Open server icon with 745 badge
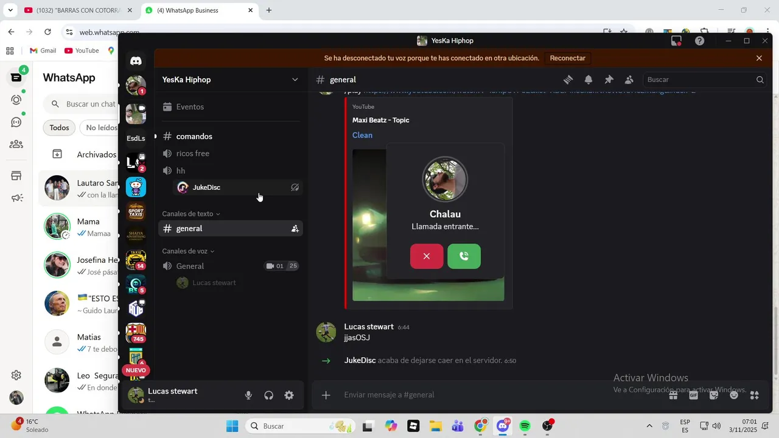 tap(136, 333)
